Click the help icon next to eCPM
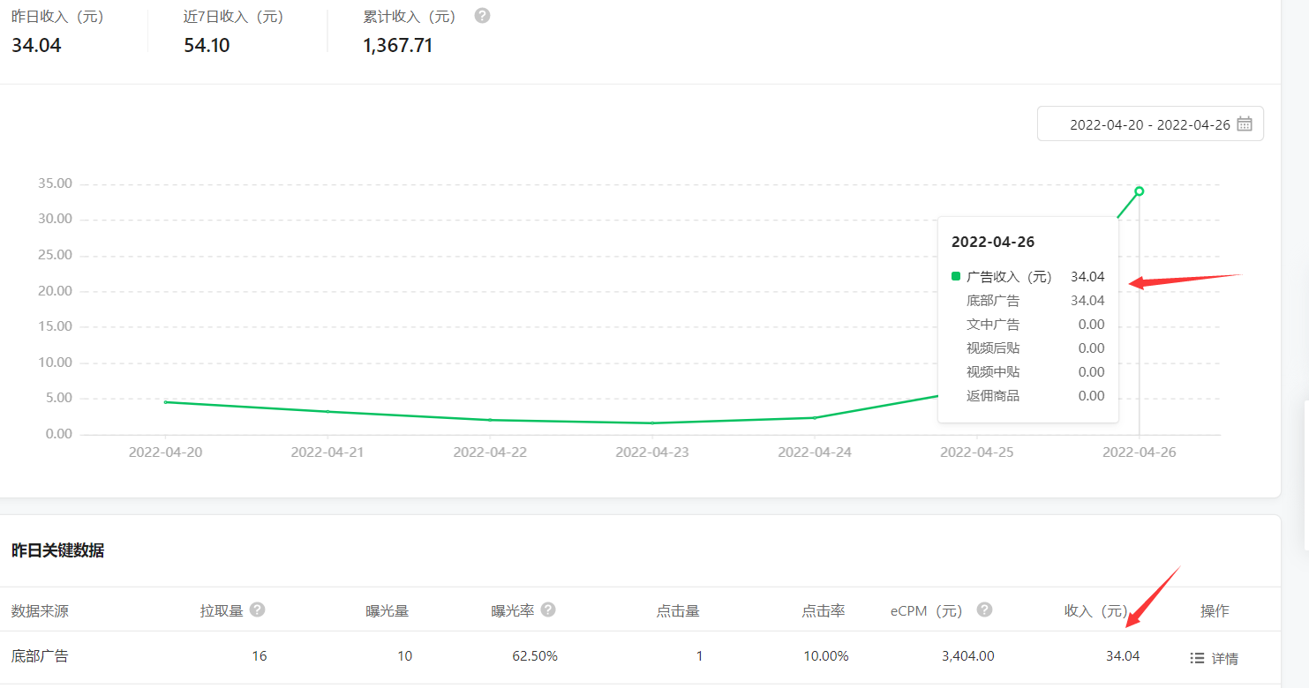The height and width of the screenshot is (688, 1309). click(984, 609)
